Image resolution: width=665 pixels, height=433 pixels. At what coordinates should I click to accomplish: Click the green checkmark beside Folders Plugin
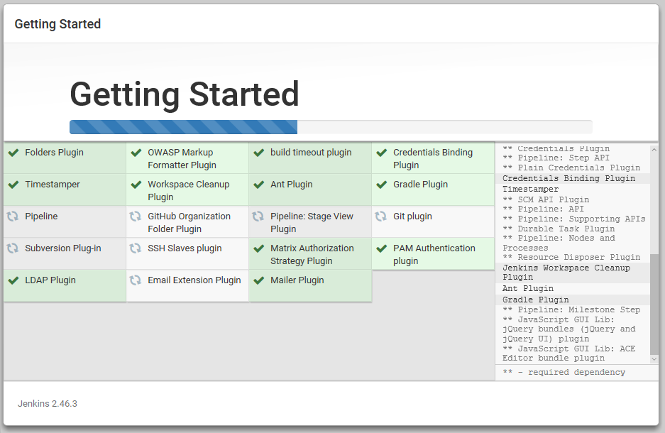(13, 153)
